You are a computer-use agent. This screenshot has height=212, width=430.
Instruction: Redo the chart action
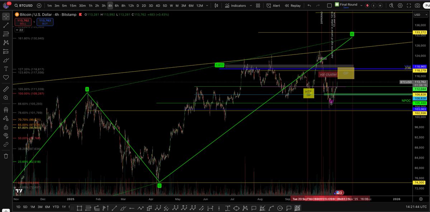[x=319, y=6]
